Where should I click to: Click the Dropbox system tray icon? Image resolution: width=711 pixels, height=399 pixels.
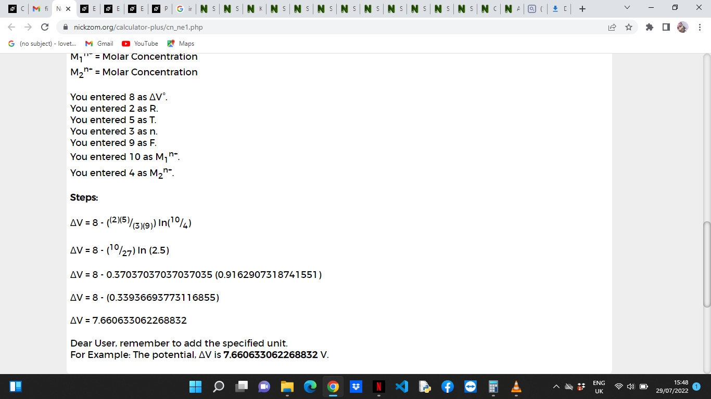581,387
